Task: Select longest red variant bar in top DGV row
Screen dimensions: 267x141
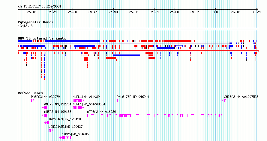Action: click(177, 41)
